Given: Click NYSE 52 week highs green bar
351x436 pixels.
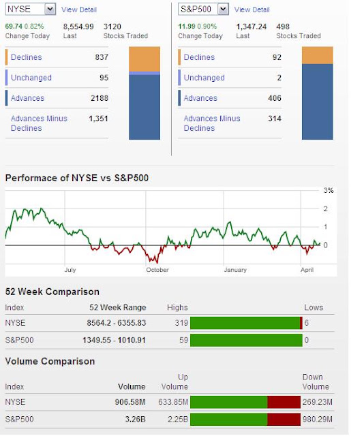Looking at the screenshot, I should pos(245,323).
